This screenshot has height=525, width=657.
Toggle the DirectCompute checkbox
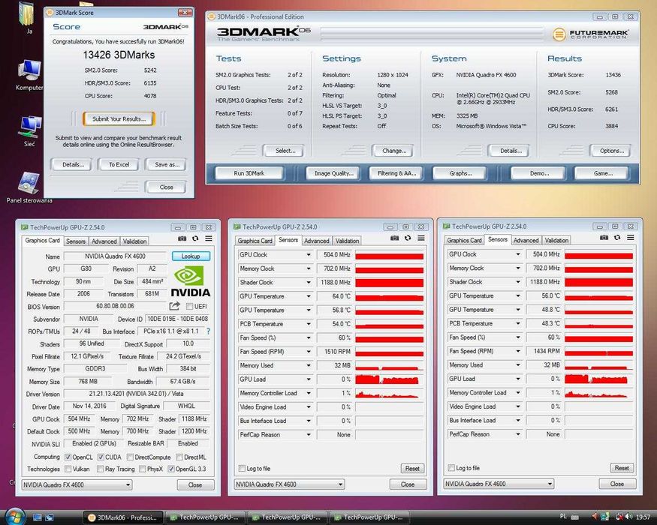pos(131,457)
